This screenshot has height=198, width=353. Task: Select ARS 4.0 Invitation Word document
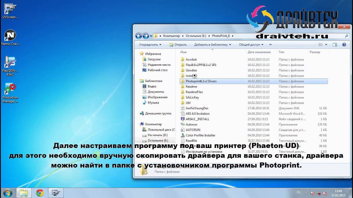click(197, 114)
